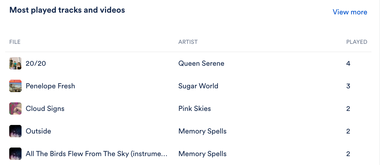Open All The Birds Flew From The Sky track
Image resolution: width=380 pixels, height=165 pixels.
[96, 154]
